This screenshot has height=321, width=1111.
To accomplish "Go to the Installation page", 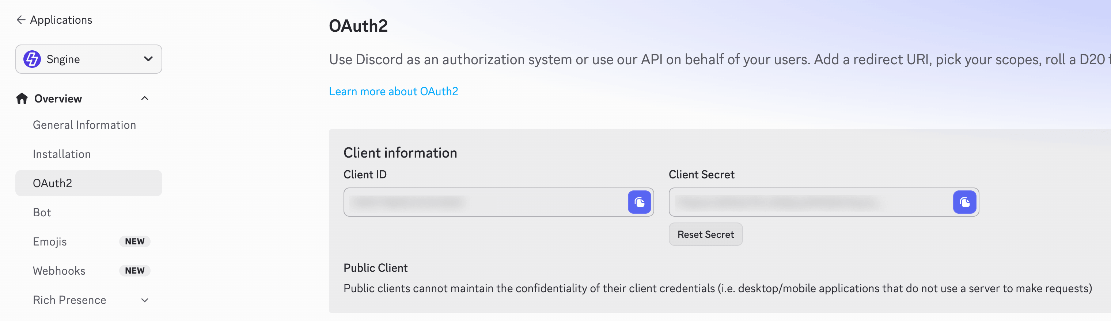I will 62,154.
